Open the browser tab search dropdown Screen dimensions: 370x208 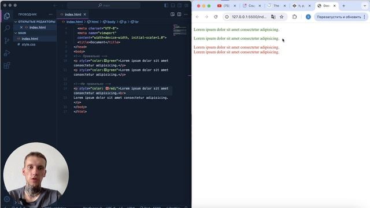tap(365, 6)
